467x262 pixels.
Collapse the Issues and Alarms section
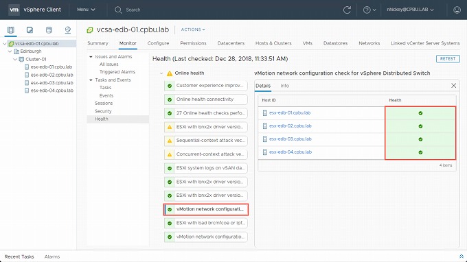(91, 56)
